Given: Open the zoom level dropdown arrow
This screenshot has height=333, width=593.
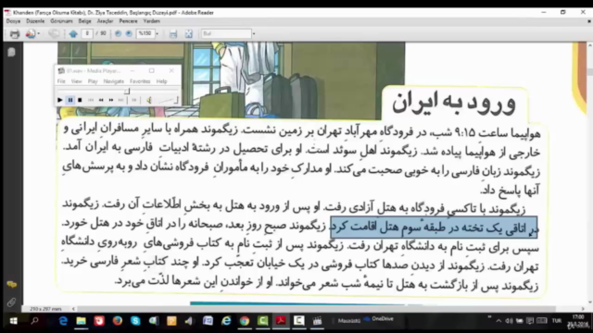Looking at the screenshot, I should coord(158,34).
